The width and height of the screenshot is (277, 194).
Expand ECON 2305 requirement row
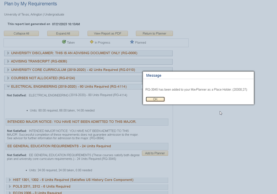[10, 193]
